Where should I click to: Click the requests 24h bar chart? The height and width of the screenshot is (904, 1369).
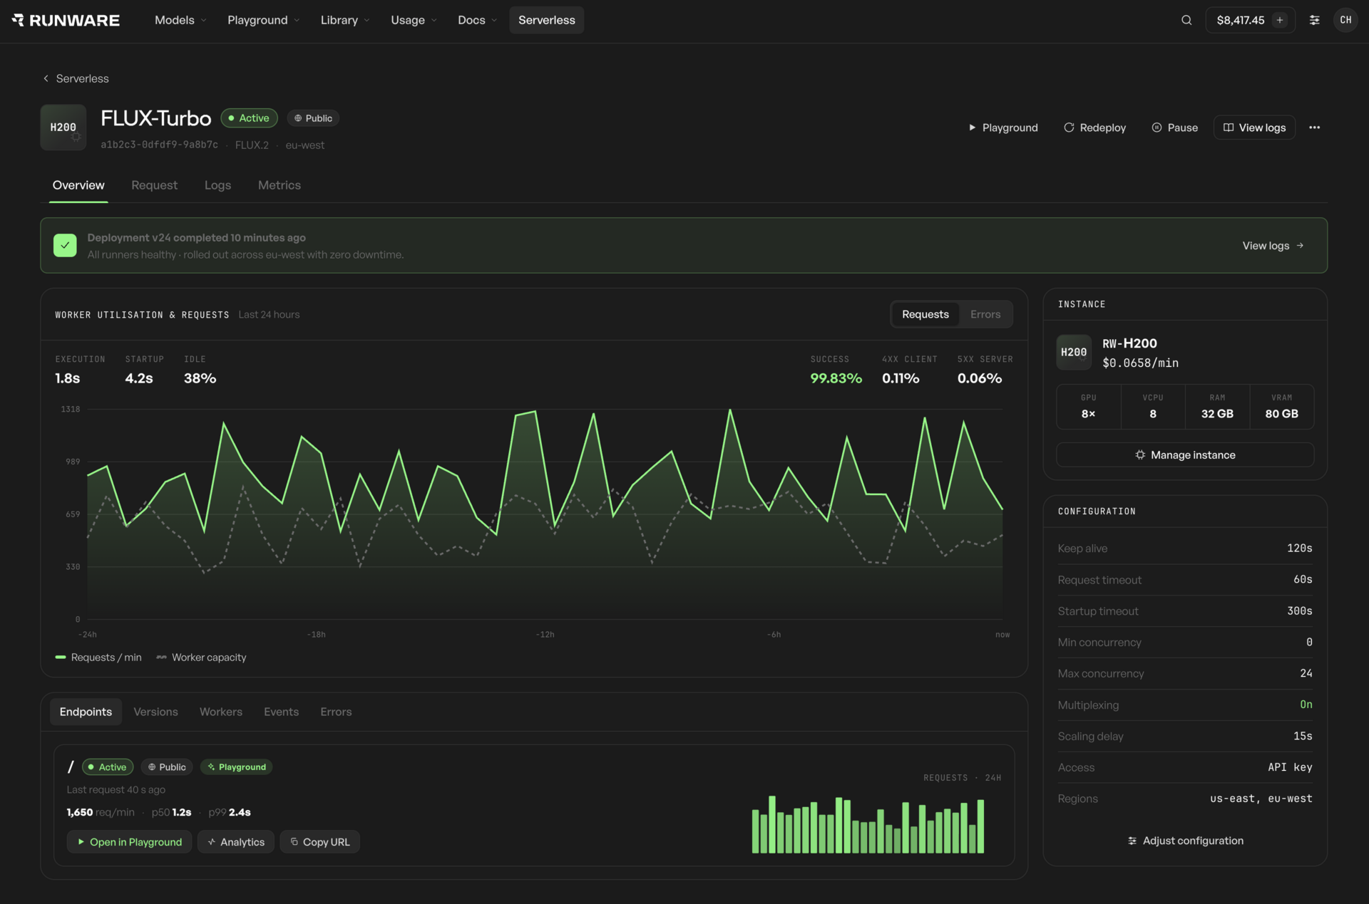point(868,824)
